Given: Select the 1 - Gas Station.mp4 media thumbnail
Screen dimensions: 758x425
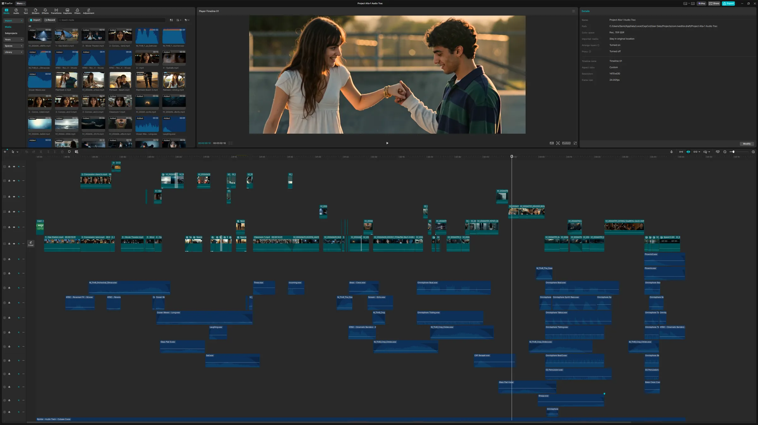Looking at the screenshot, I should [66, 35].
